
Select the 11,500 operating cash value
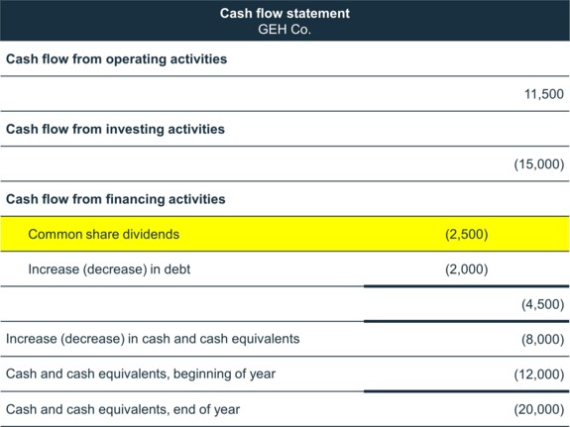(x=544, y=94)
